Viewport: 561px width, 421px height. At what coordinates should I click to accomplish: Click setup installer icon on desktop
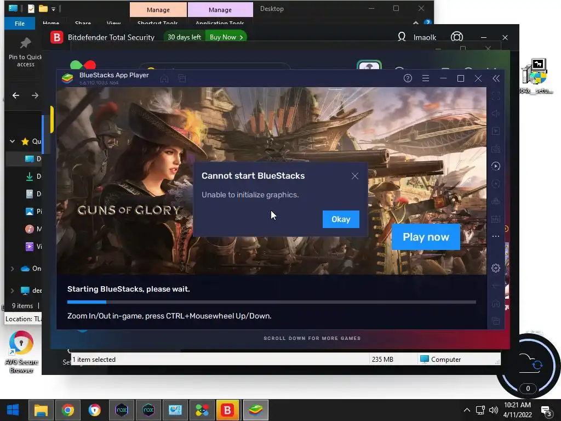(536, 76)
